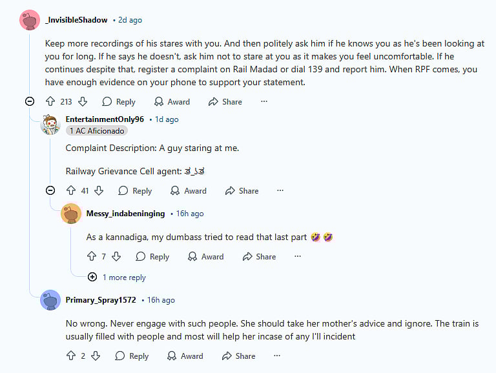Collapse EntertainmentOnly96's reply thread

(50, 190)
